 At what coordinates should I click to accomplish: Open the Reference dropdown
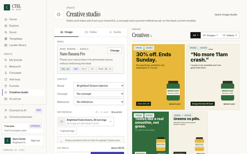(99, 102)
